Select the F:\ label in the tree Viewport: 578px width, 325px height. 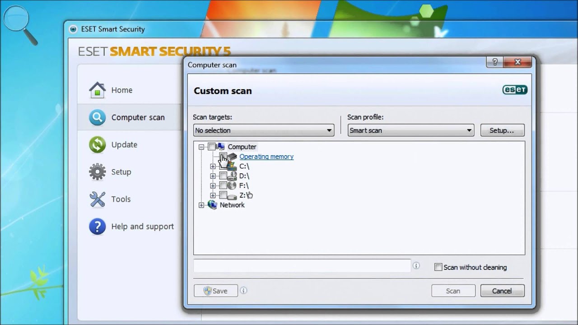click(244, 186)
